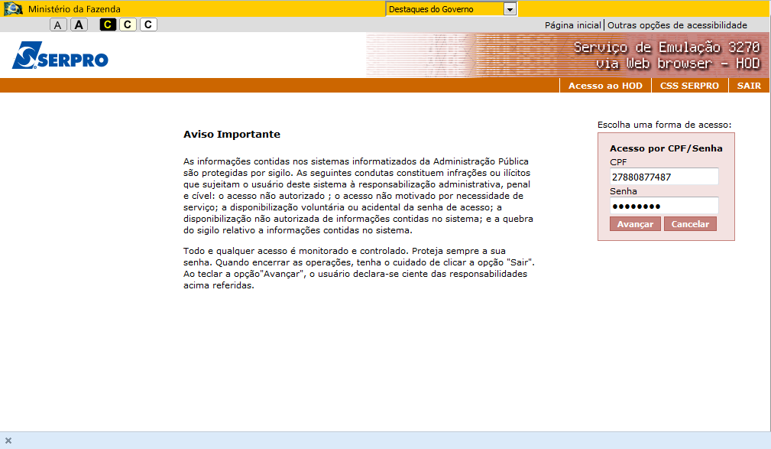
Task: Click the larger font size A button
Action: (x=79, y=24)
